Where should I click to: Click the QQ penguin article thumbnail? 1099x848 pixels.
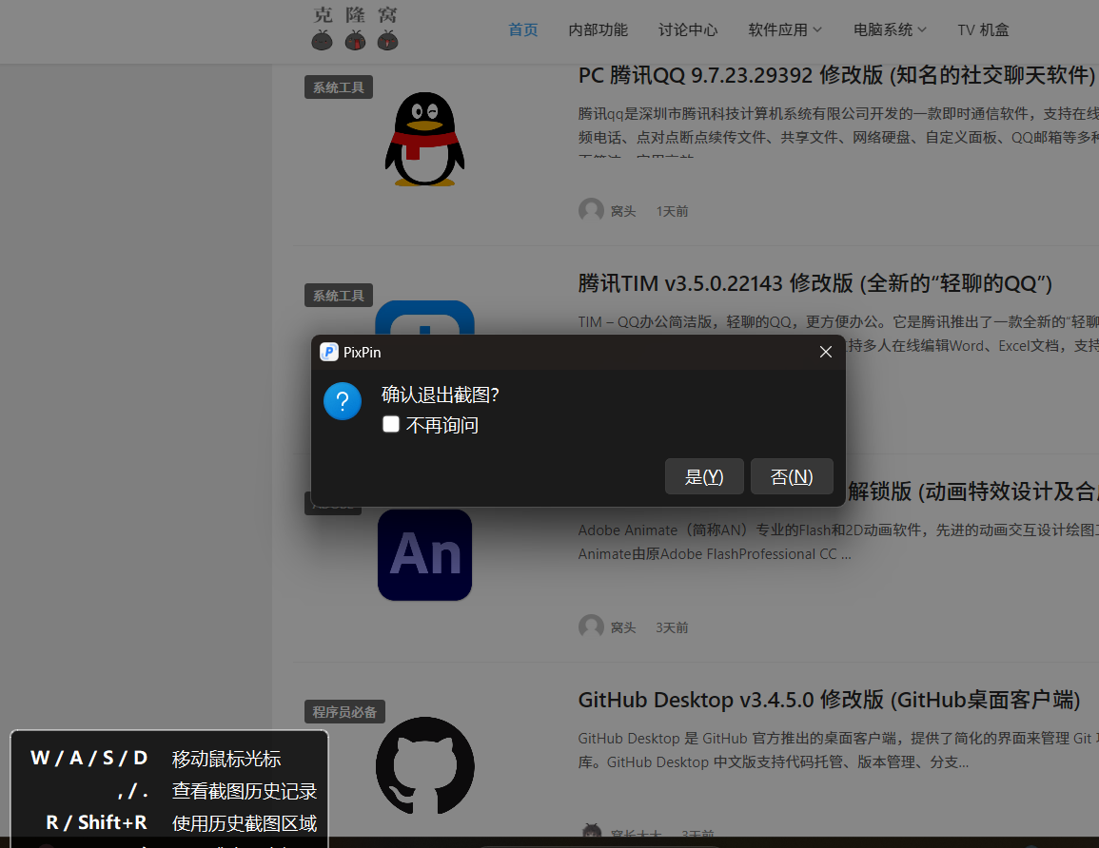[x=424, y=139]
